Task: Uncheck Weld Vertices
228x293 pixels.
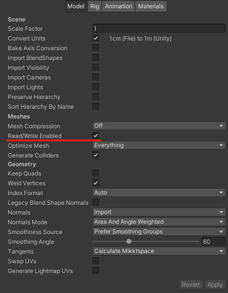Action: pos(96,183)
